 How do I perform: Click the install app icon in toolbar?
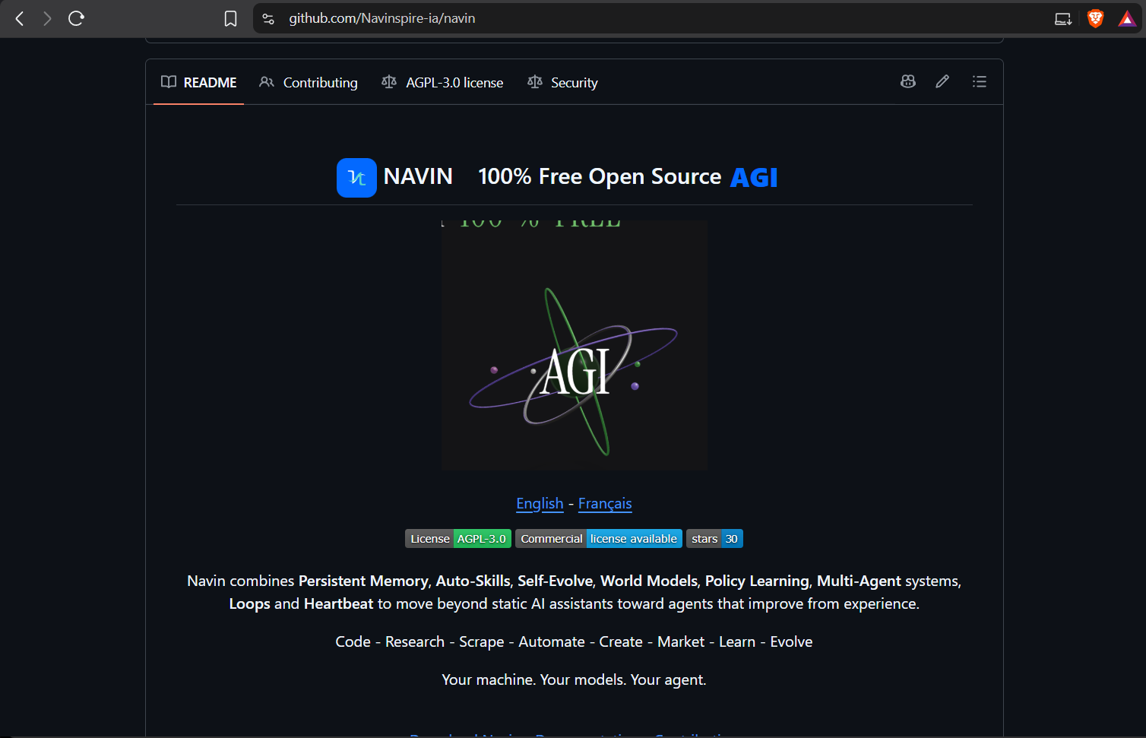pos(1063,18)
